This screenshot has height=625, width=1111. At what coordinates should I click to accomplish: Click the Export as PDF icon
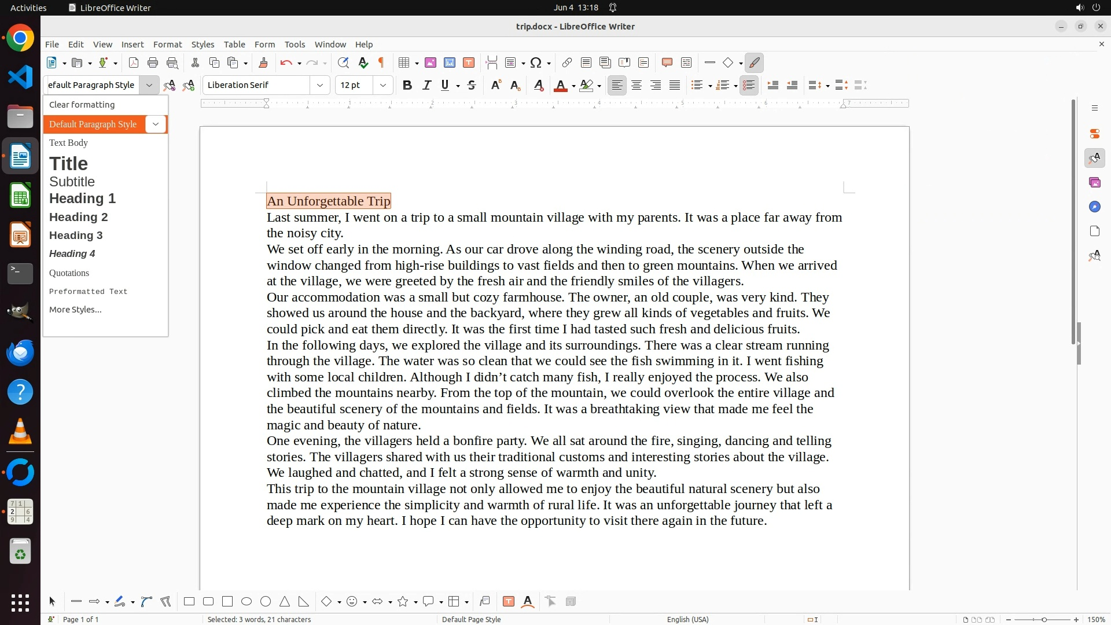[134, 63]
